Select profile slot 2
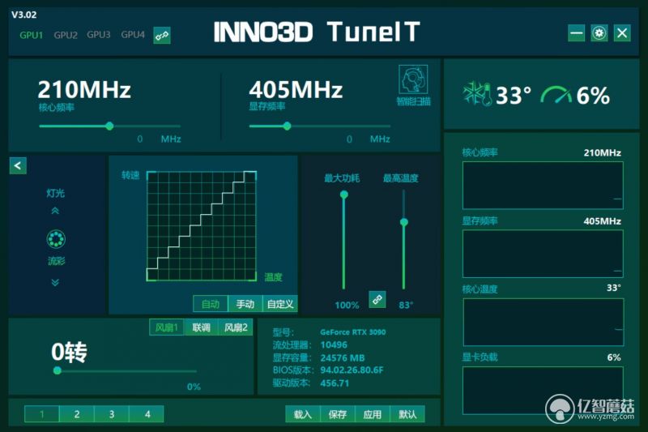648x432 pixels. (x=77, y=414)
